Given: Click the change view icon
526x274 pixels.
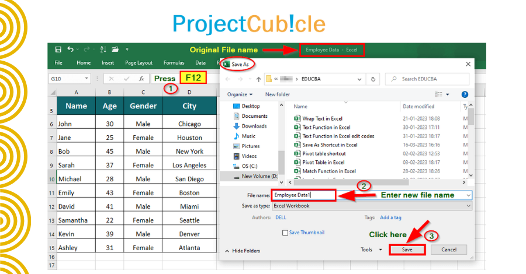Looking at the screenshot, I should 438,94.
